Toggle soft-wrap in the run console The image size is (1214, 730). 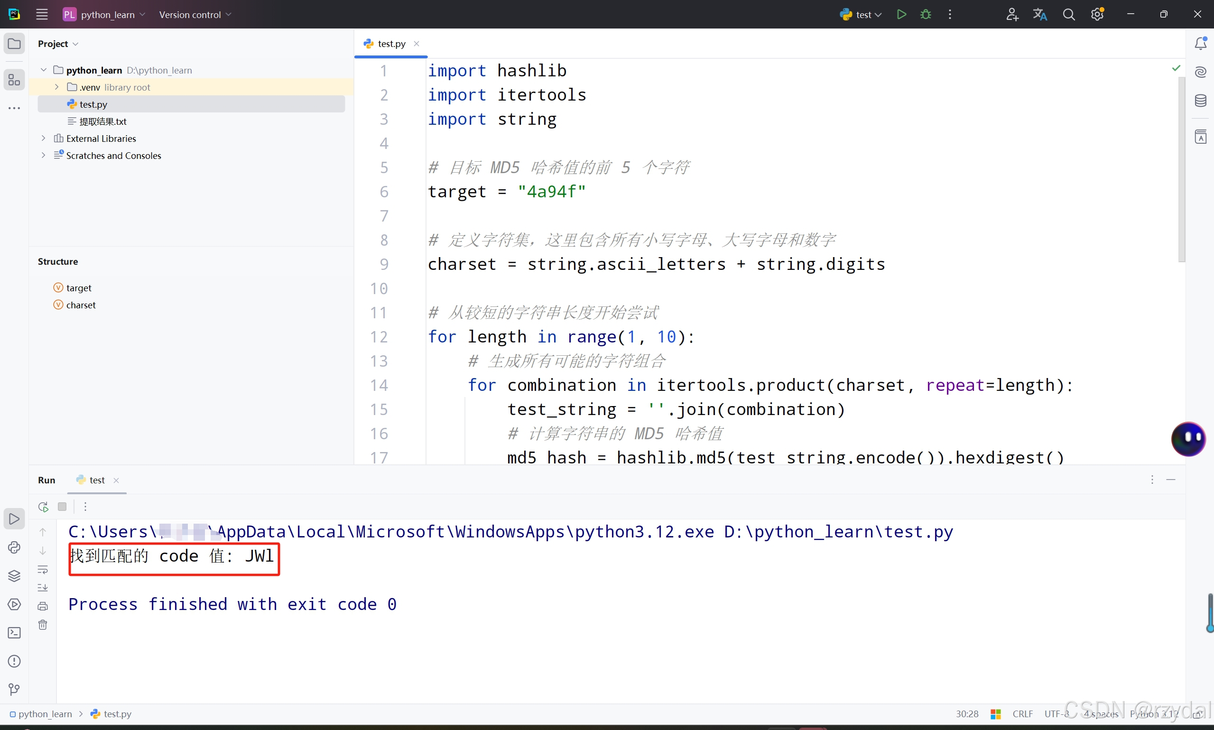43,570
